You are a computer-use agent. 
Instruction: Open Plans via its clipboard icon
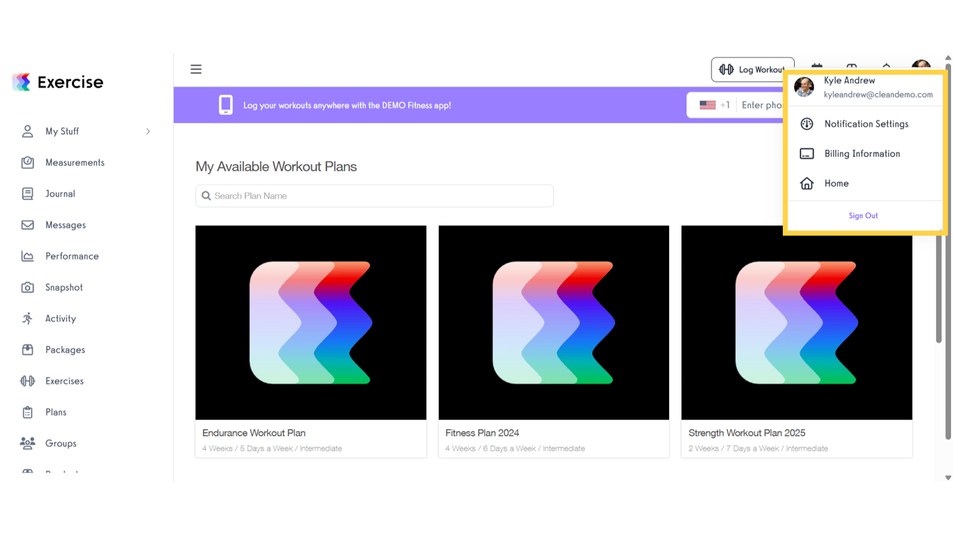[x=28, y=412]
